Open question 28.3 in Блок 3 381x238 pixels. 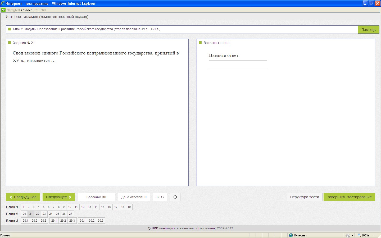click(43, 221)
